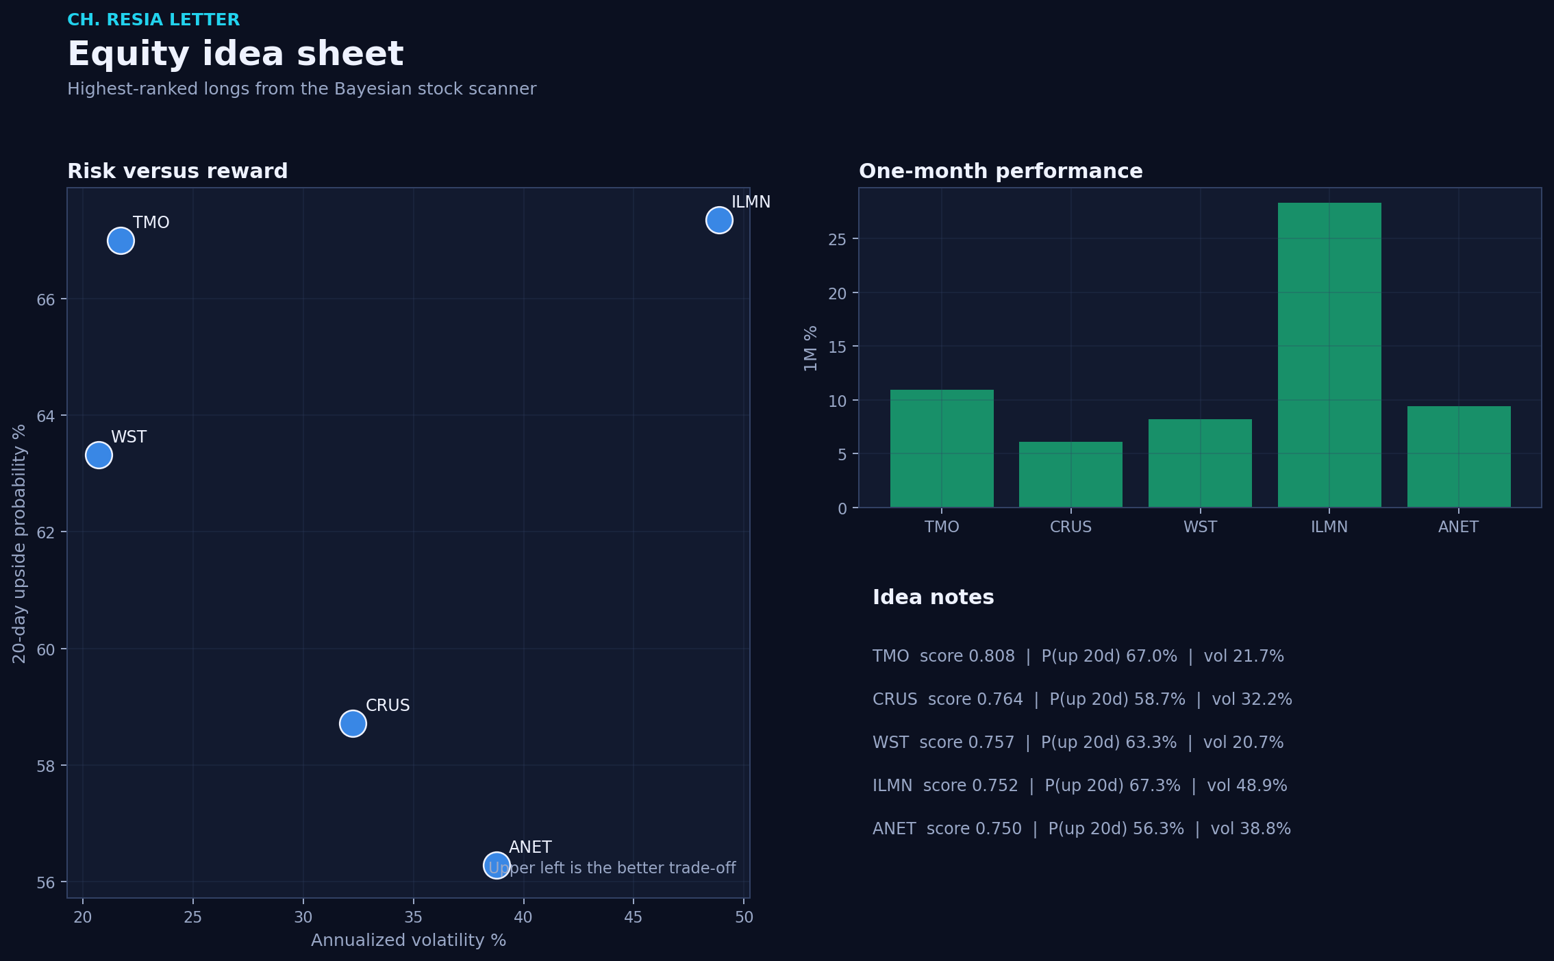
Task: Select the CRUS score 0.764 note line
Action: coord(1082,699)
